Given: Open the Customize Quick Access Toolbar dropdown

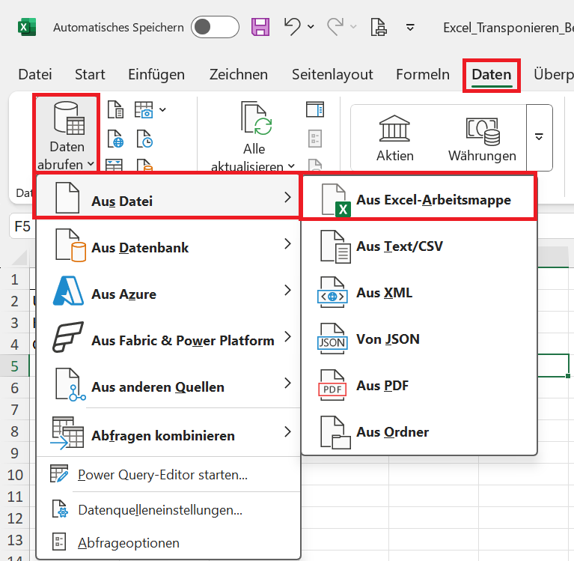Looking at the screenshot, I should tap(410, 27).
